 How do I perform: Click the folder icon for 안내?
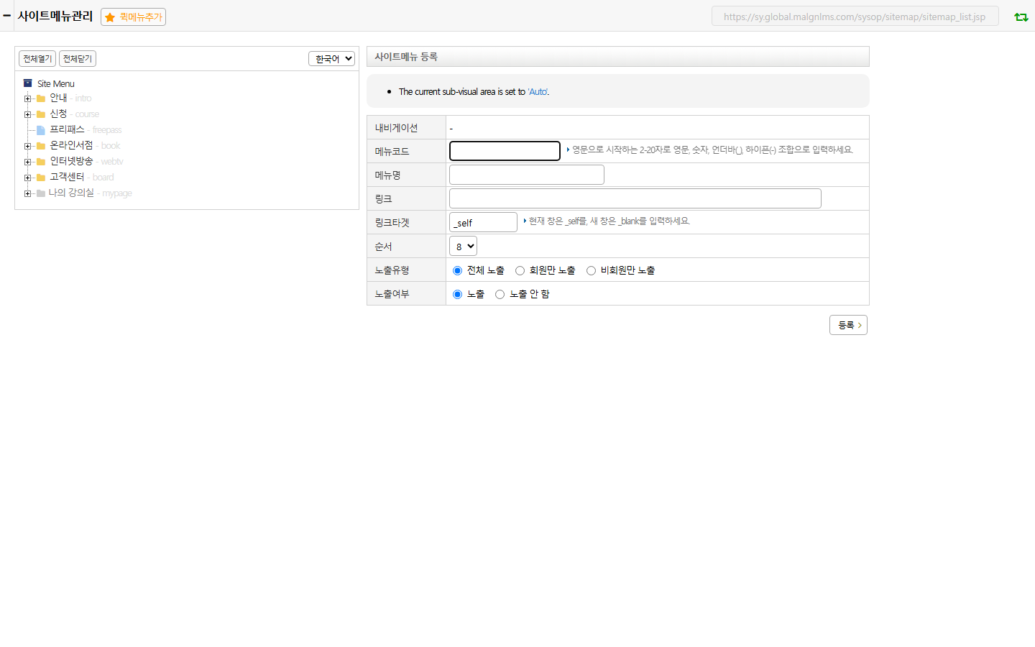(x=41, y=98)
